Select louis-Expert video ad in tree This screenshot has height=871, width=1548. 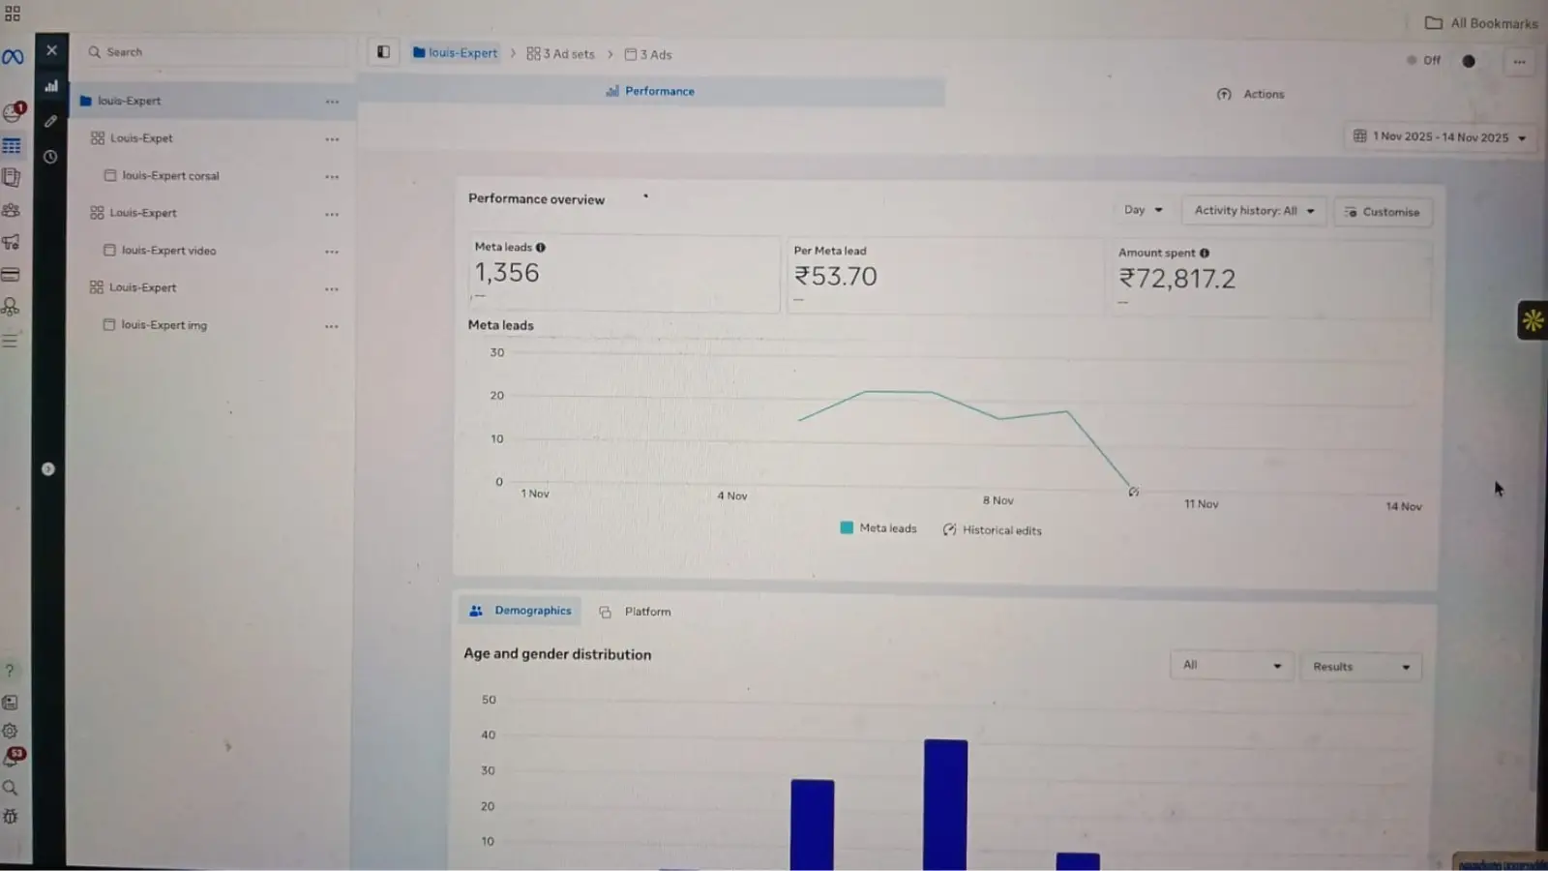tap(168, 251)
